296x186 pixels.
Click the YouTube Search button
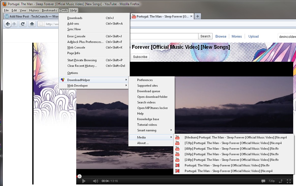[x=205, y=36]
